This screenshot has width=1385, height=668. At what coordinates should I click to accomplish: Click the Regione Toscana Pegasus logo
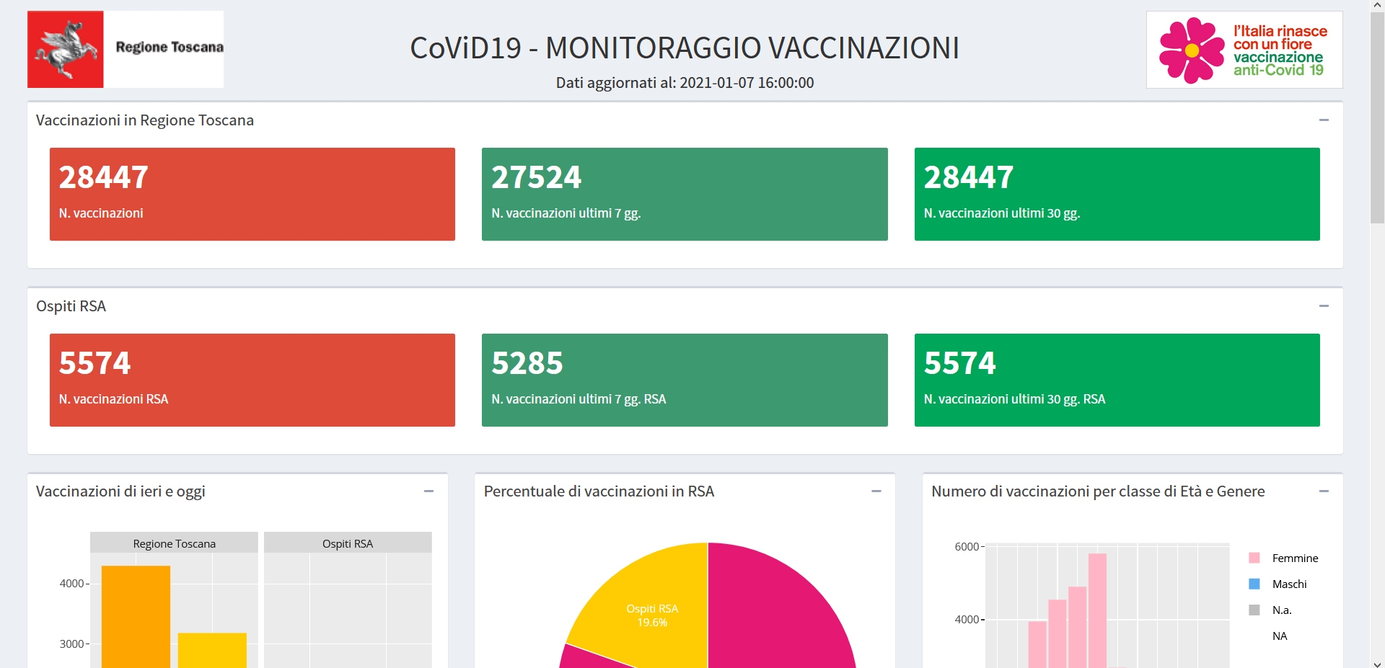point(126,49)
